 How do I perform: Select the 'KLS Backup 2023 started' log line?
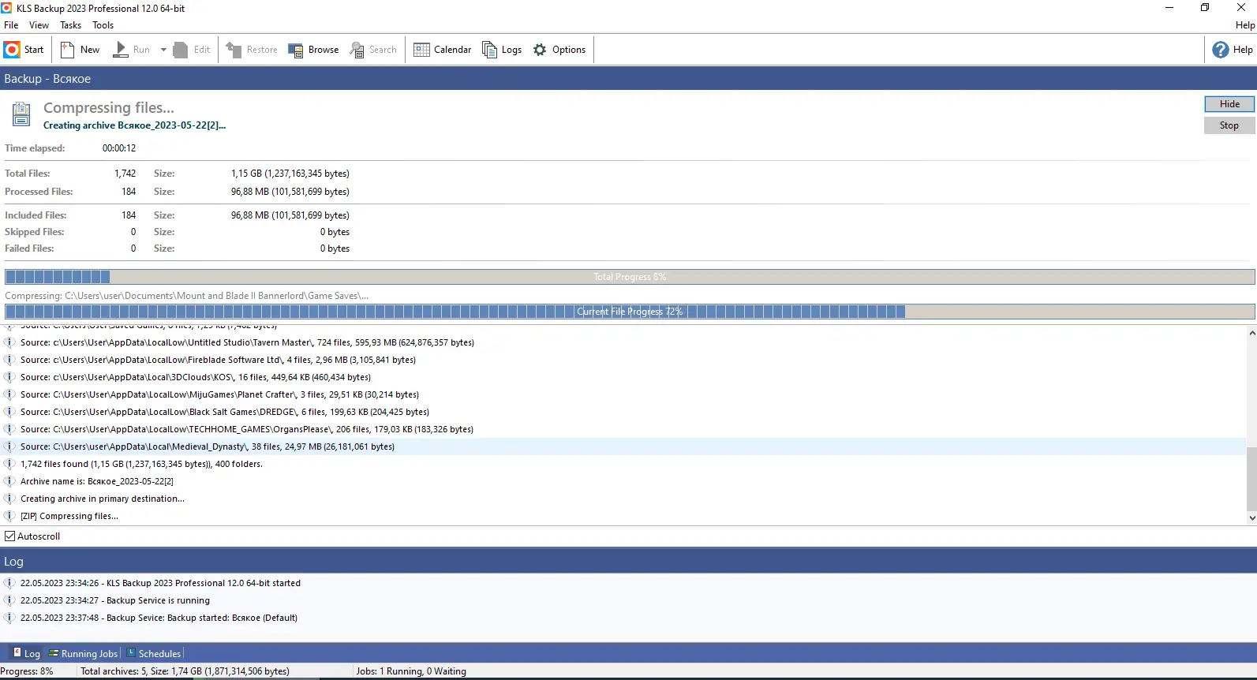628,583
